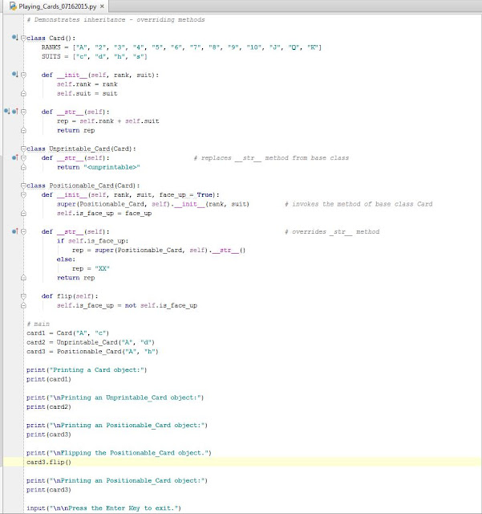The image size is (482, 514).
Task: Click the rep = "XX" assignment
Action: click(91, 268)
